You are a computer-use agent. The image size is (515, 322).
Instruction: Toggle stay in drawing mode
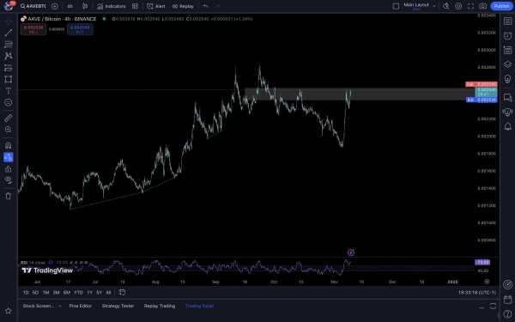tap(9, 157)
